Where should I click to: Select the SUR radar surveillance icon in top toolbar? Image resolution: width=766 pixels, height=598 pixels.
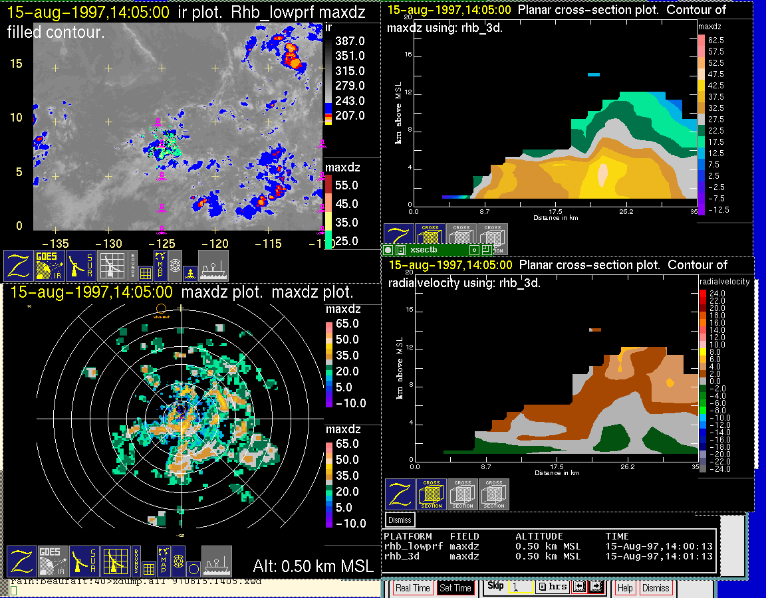81,265
